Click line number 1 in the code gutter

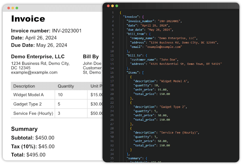tap(113, 13)
